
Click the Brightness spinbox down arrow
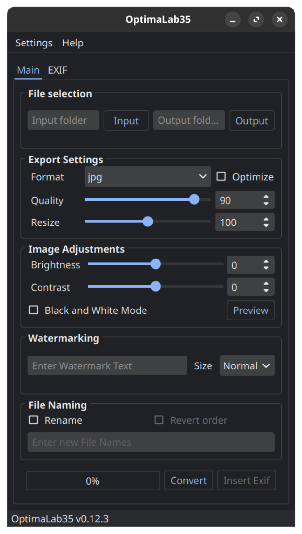point(266,268)
